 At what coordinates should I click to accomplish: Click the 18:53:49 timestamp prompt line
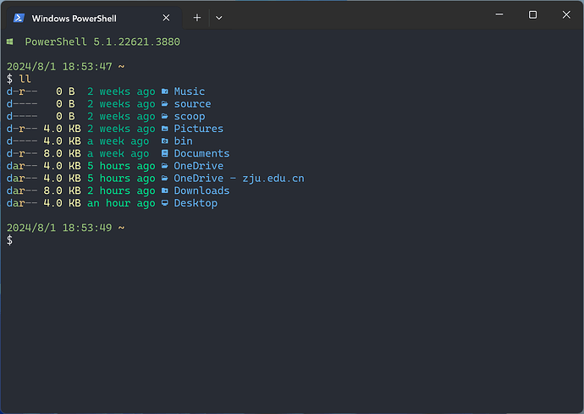coord(65,228)
